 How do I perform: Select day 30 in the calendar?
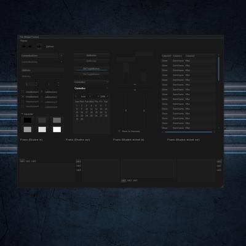click(x=82, y=119)
